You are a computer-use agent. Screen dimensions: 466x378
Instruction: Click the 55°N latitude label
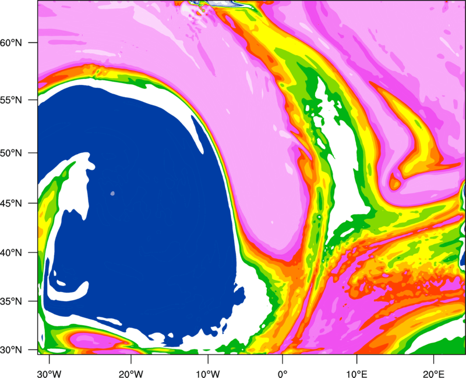(x=11, y=100)
